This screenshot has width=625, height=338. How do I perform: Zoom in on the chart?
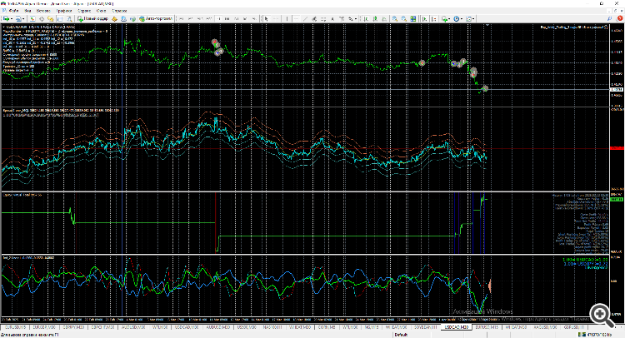point(395,18)
